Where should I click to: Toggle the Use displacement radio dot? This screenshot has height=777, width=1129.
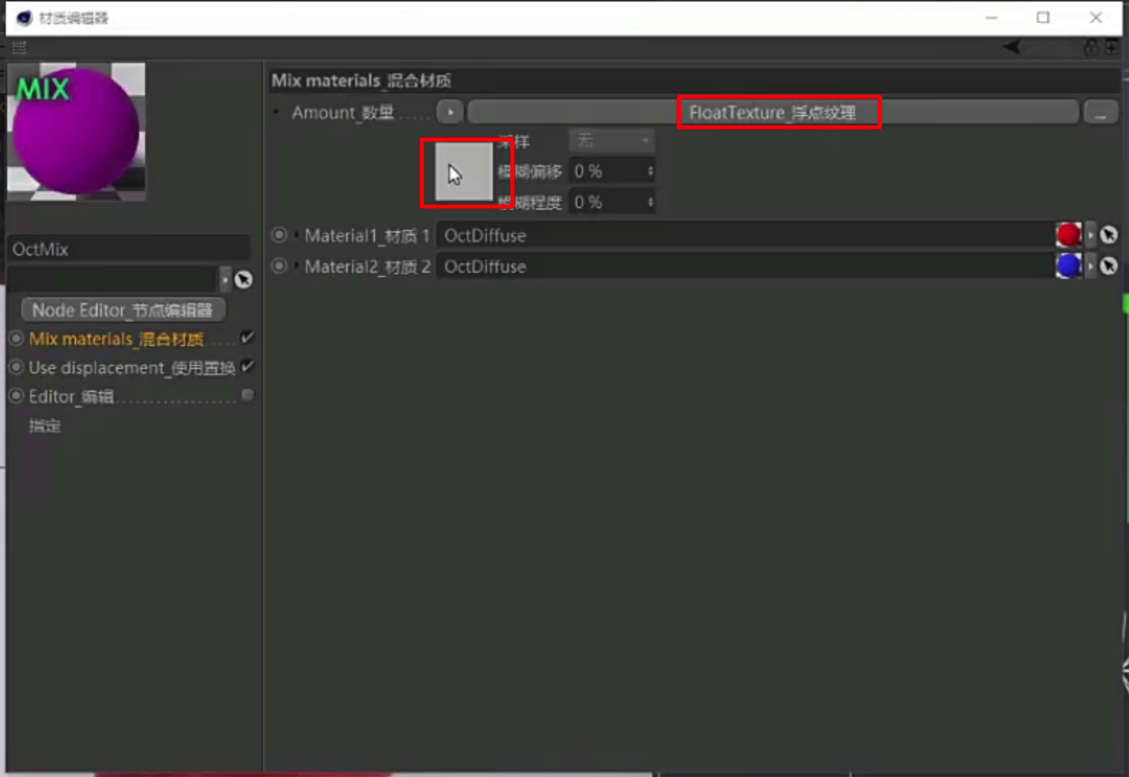pyautogui.click(x=16, y=366)
